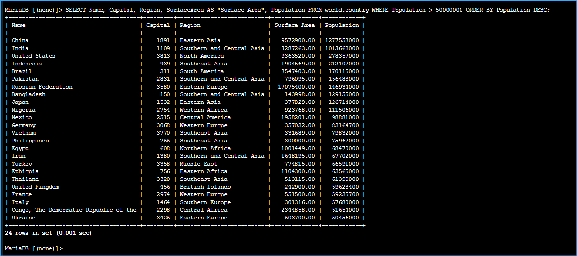This screenshot has height=256, width=577.
Task: Select the Germany name entry
Action: pos(23,126)
